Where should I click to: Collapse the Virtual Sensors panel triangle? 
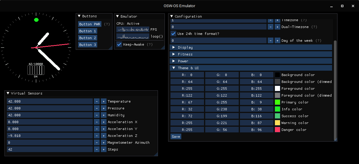click(x=8, y=93)
